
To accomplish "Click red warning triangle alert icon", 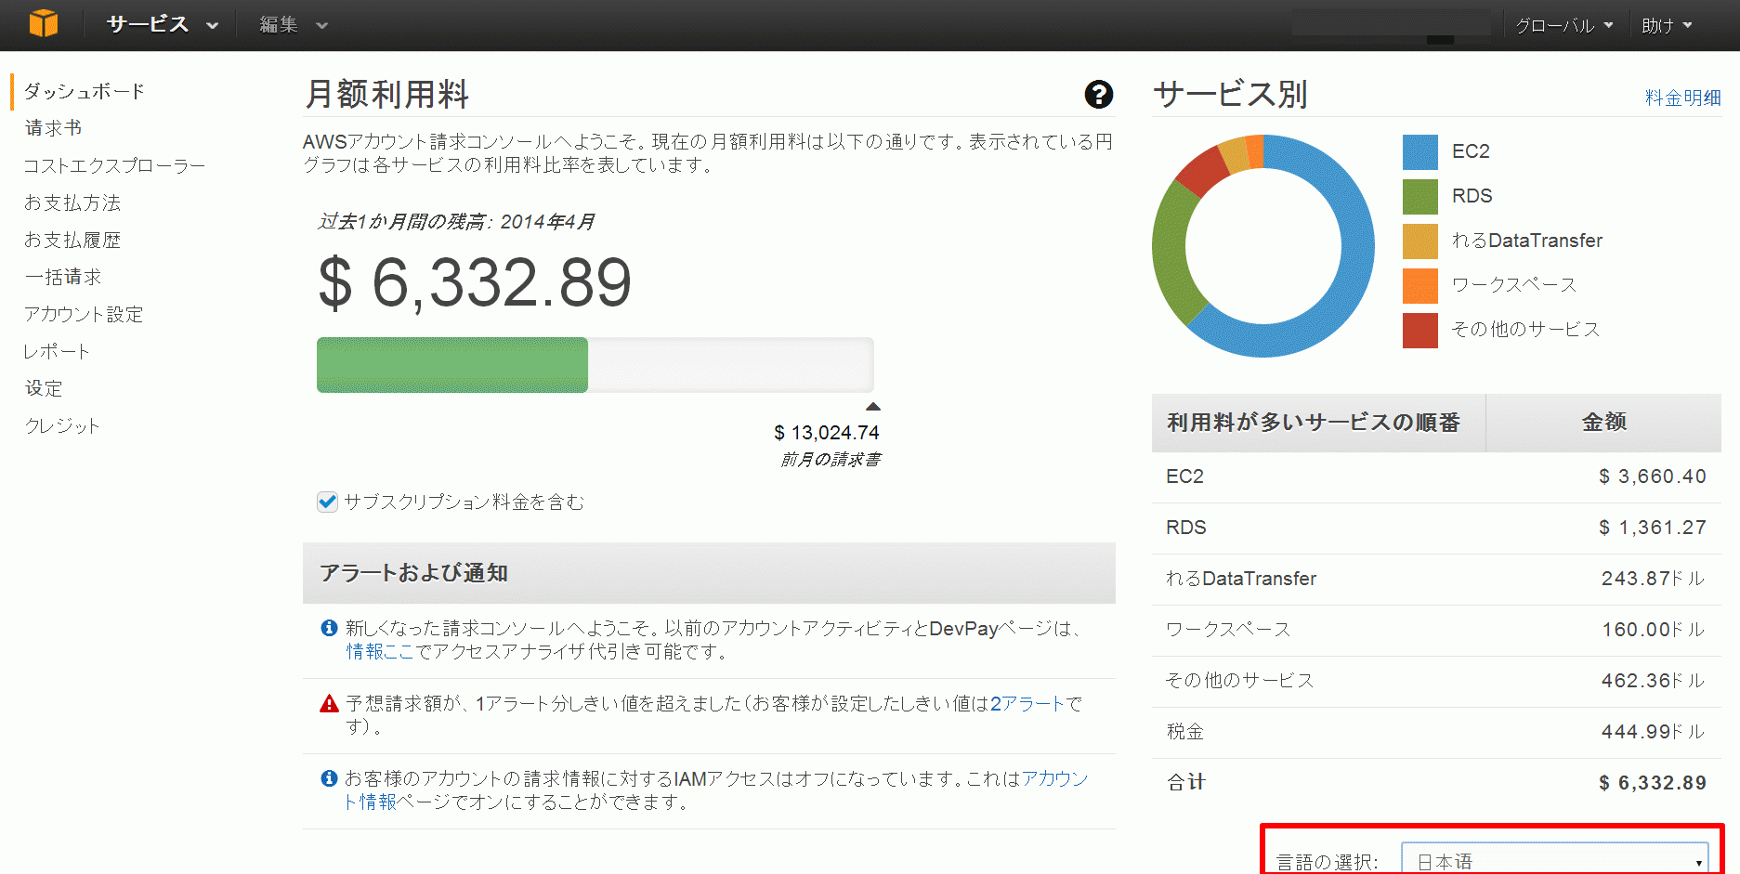I will point(329,703).
